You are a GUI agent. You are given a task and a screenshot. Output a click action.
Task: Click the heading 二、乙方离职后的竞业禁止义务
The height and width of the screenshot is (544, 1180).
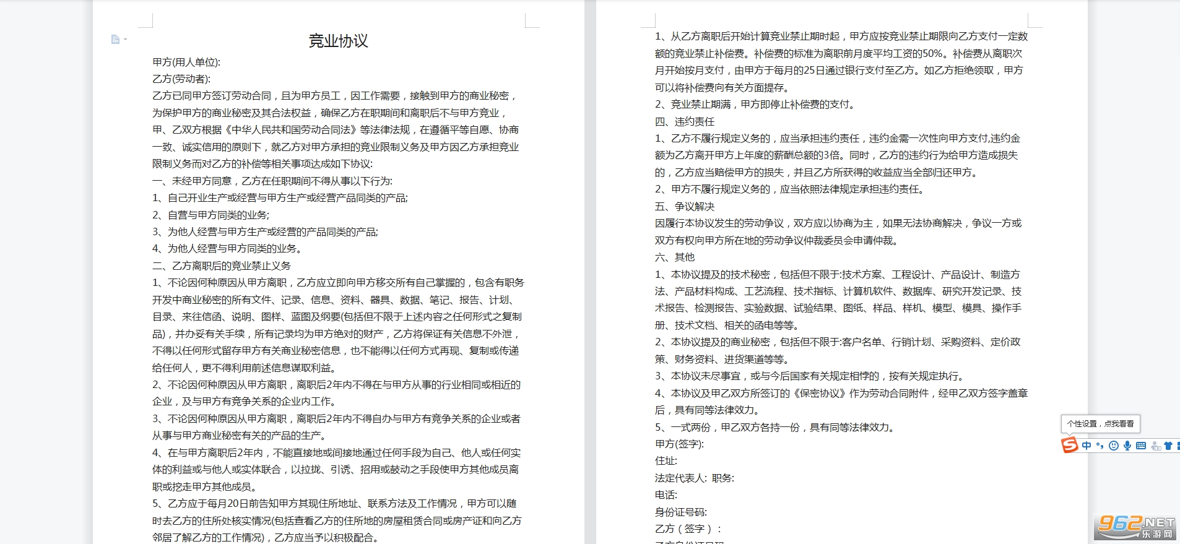pos(222,266)
